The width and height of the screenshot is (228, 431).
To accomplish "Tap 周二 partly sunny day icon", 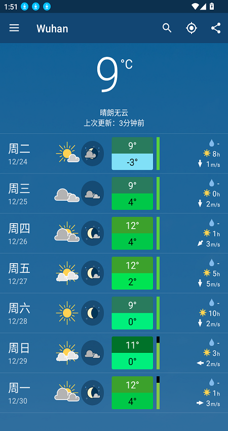I will point(67,153).
